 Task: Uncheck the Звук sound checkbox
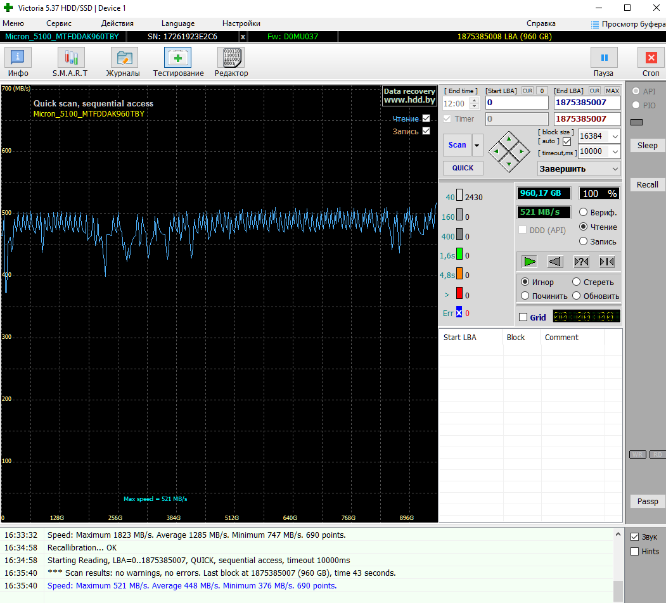coord(634,536)
